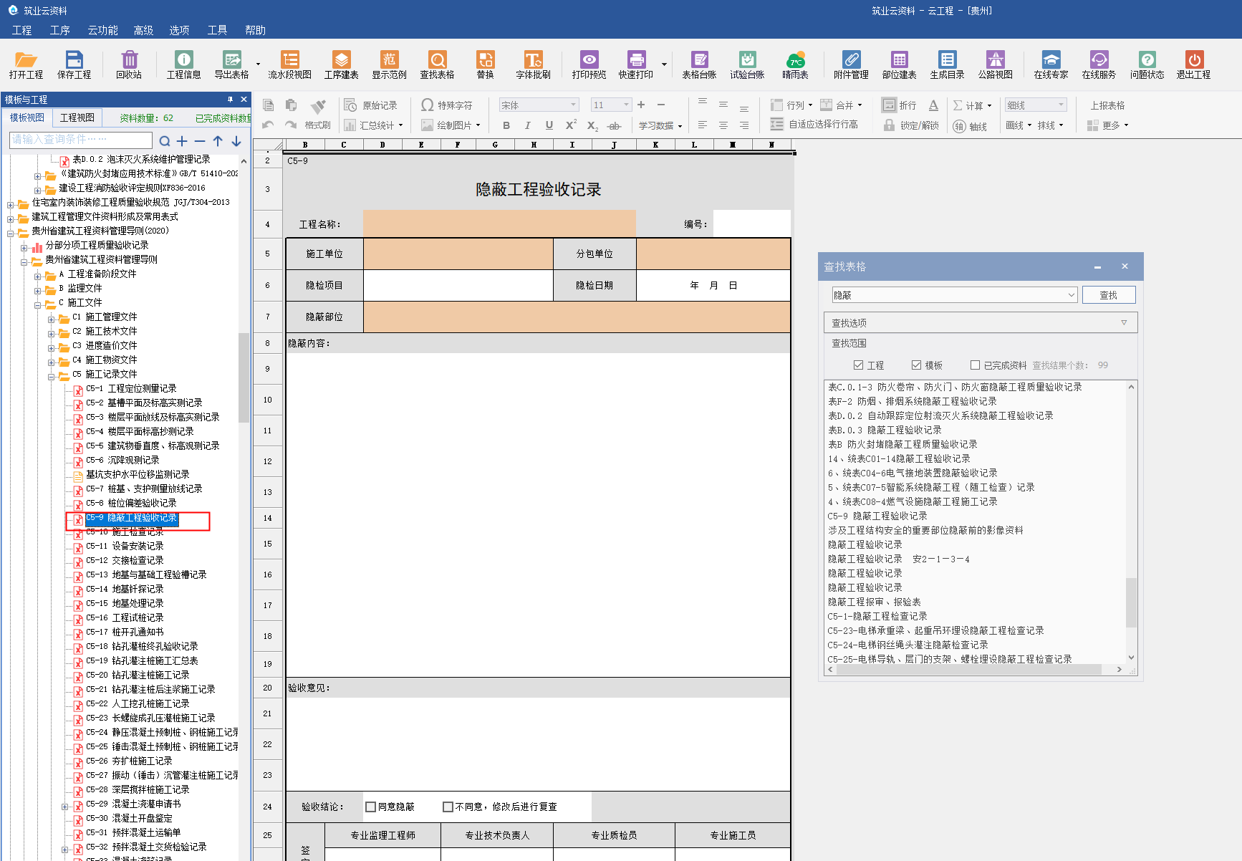1242x861 pixels.
Task: Open the 工程 menu
Action: [x=21, y=30]
